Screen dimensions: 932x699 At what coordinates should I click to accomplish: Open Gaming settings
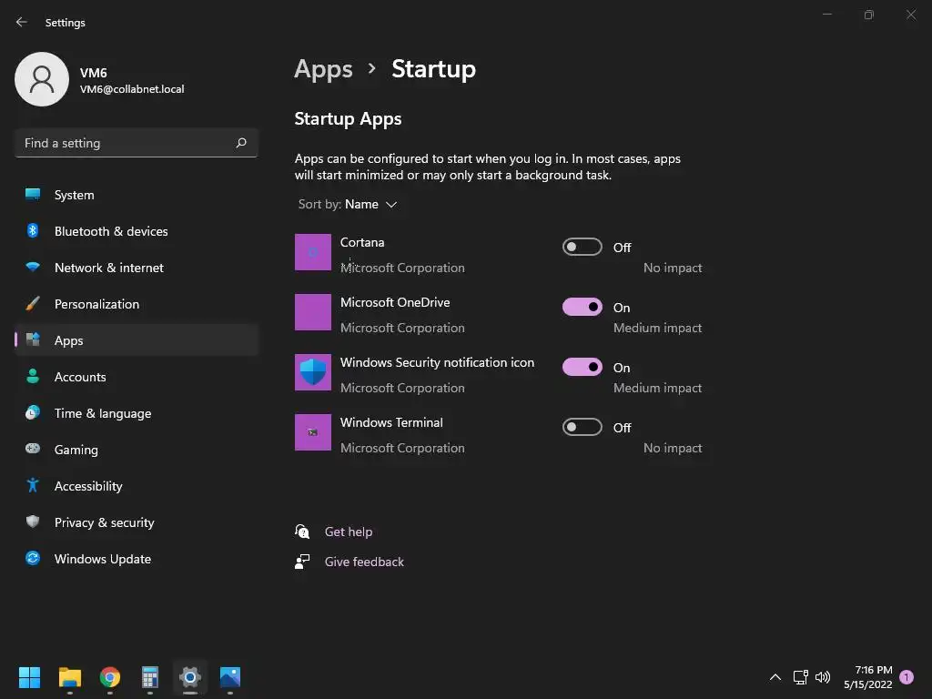click(x=137, y=449)
